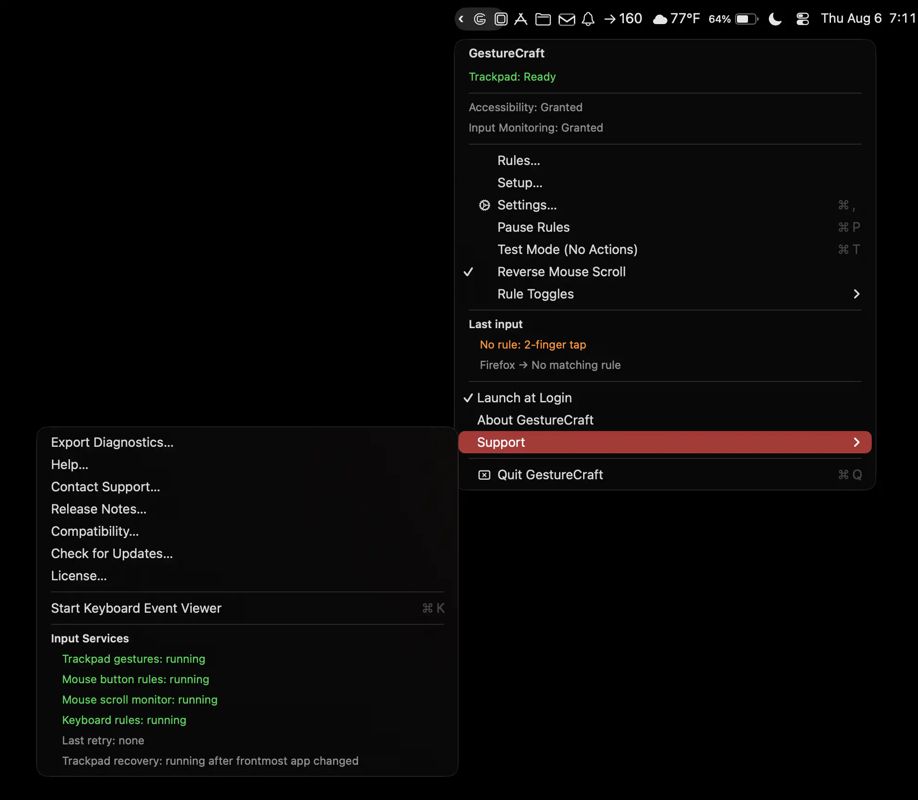Click the Last input section header
Viewport: 918px width, 800px height.
click(x=496, y=324)
